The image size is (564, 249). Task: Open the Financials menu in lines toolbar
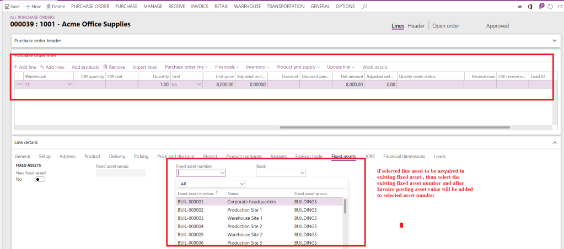pos(227,67)
